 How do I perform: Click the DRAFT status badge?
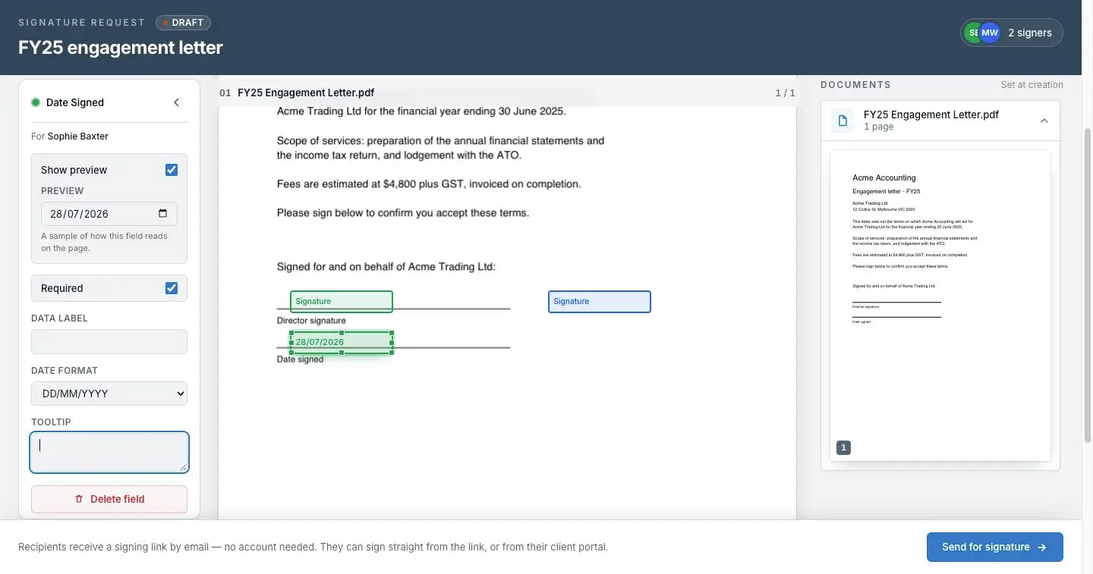[184, 23]
